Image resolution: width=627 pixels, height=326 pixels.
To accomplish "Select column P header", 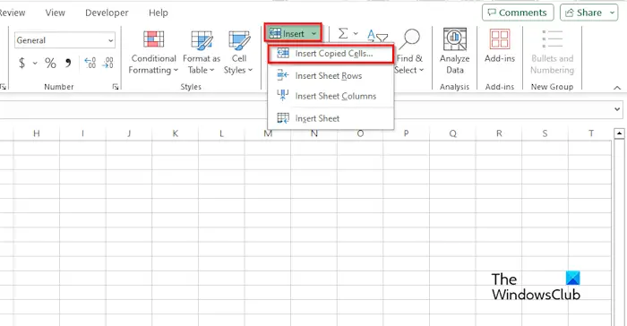I will [407, 133].
